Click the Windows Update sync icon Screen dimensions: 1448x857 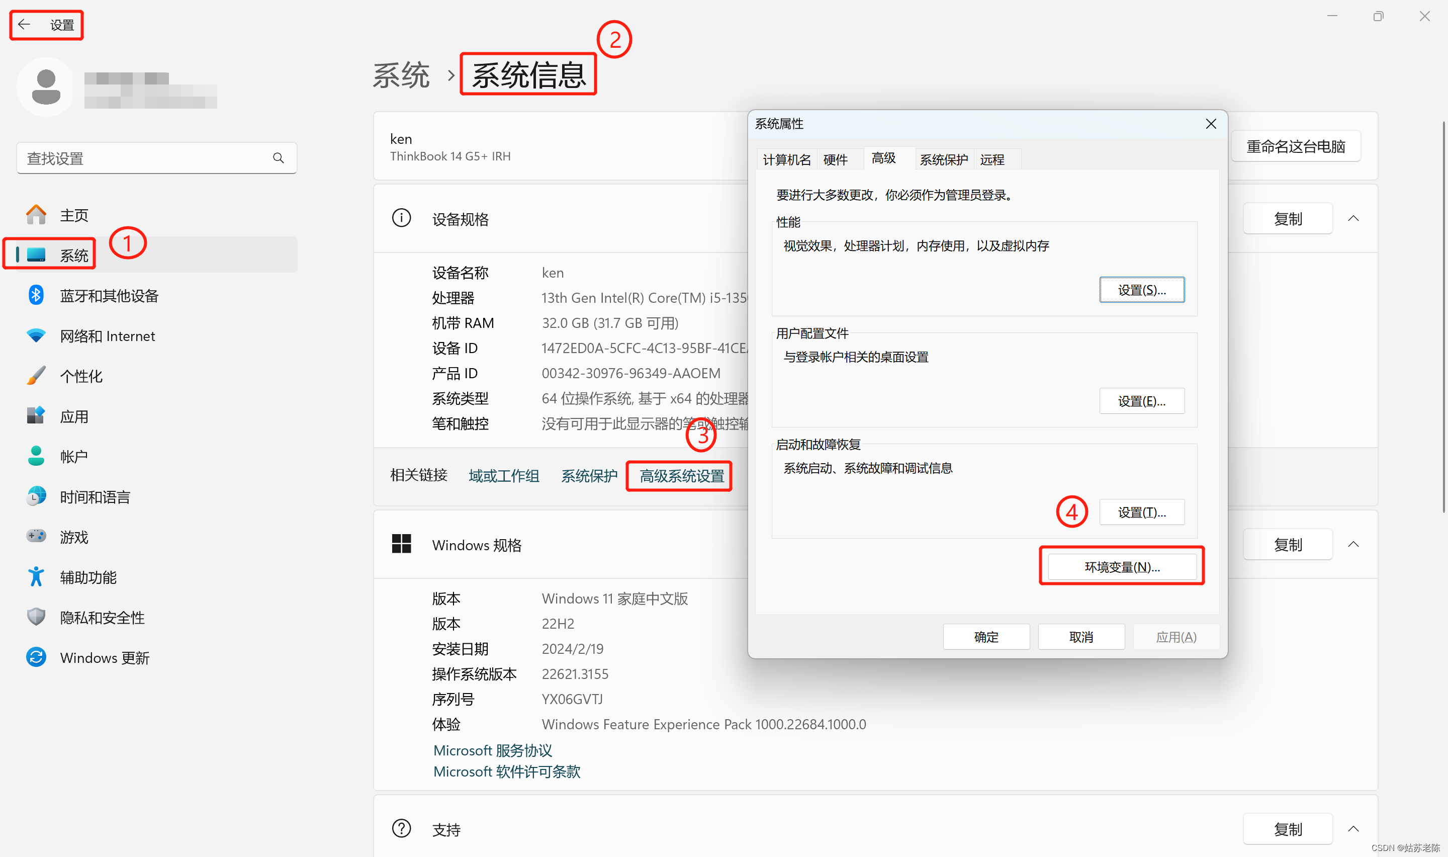pos(36,657)
